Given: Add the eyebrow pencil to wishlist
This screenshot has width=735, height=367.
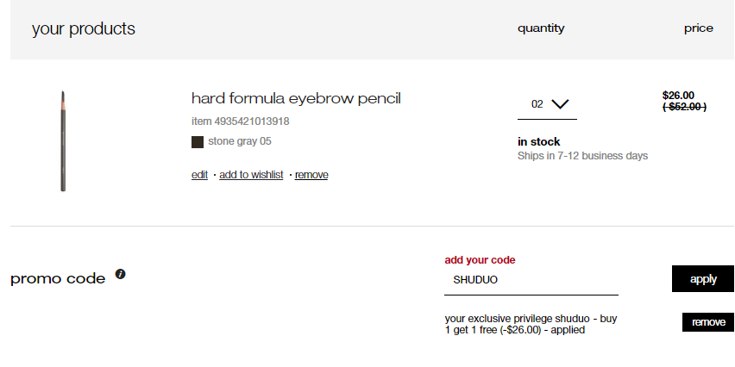Looking at the screenshot, I should (251, 175).
